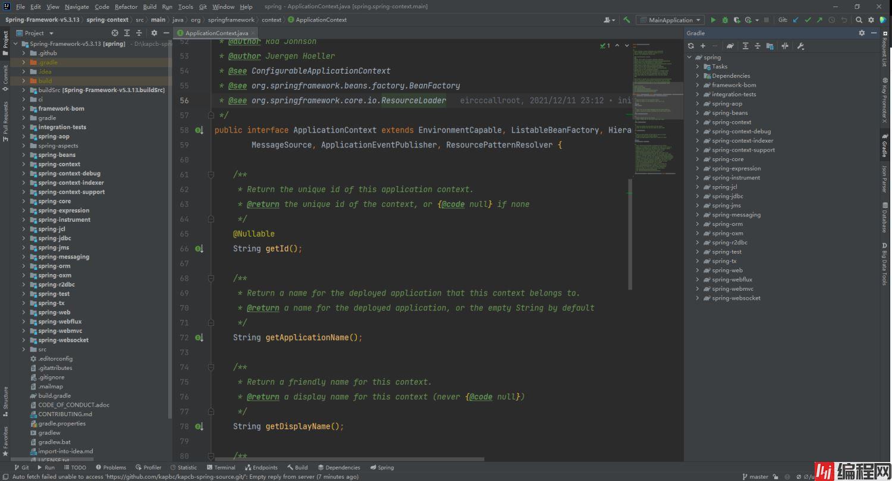Image resolution: width=892 pixels, height=481 pixels.
Task: Open Spring tool window at bottom
Action: pyautogui.click(x=381, y=467)
